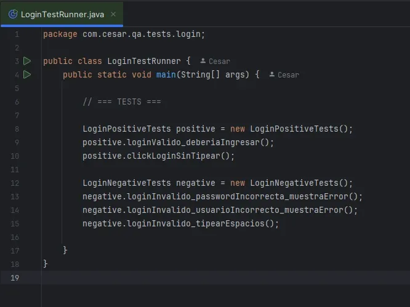Image resolution: width=410 pixels, height=307 pixels.
Task: Close the LoginTestRunner.java tab
Action: [113, 14]
